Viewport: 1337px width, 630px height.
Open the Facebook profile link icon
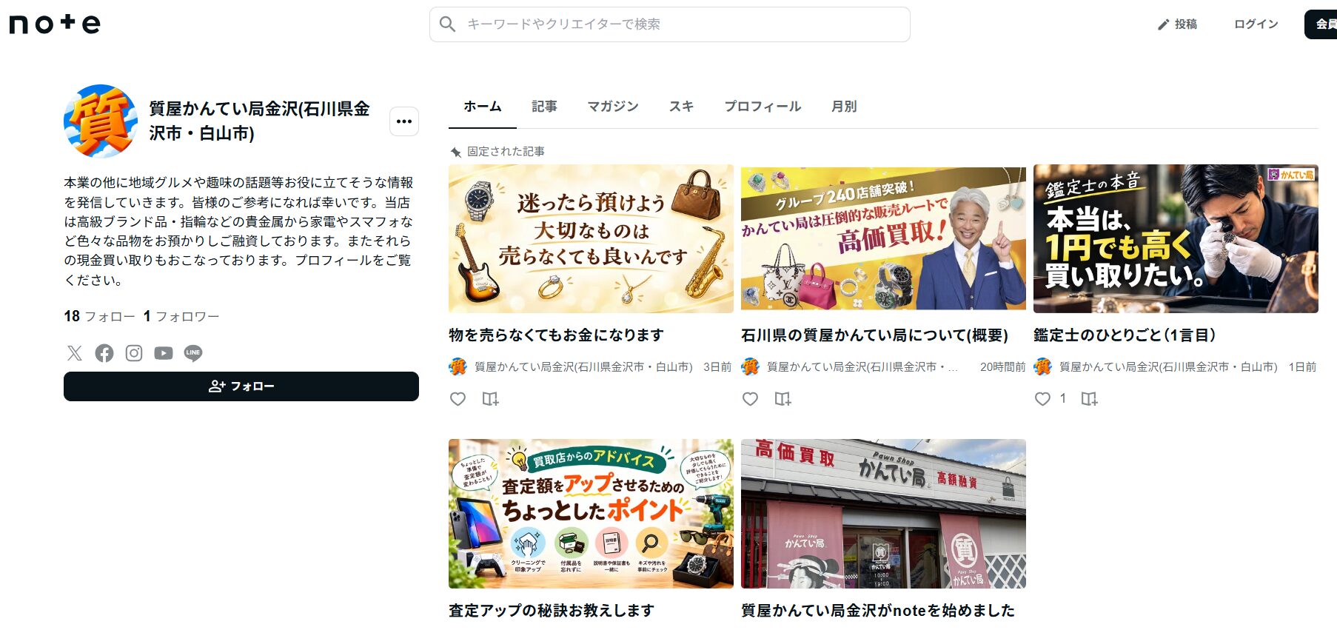pyautogui.click(x=104, y=353)
